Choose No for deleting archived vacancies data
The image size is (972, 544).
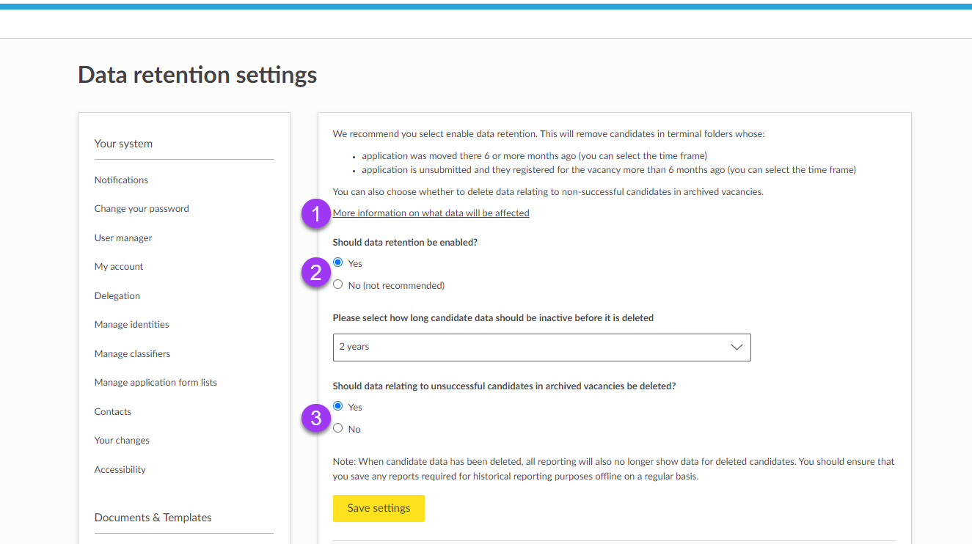(x=338, y=428)
